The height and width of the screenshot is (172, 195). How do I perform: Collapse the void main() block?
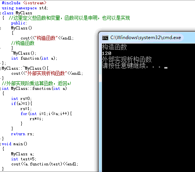point(0,144)
